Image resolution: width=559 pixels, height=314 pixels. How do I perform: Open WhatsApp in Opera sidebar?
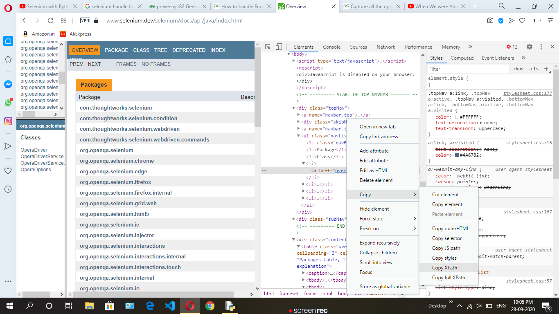tap(8, 103)
